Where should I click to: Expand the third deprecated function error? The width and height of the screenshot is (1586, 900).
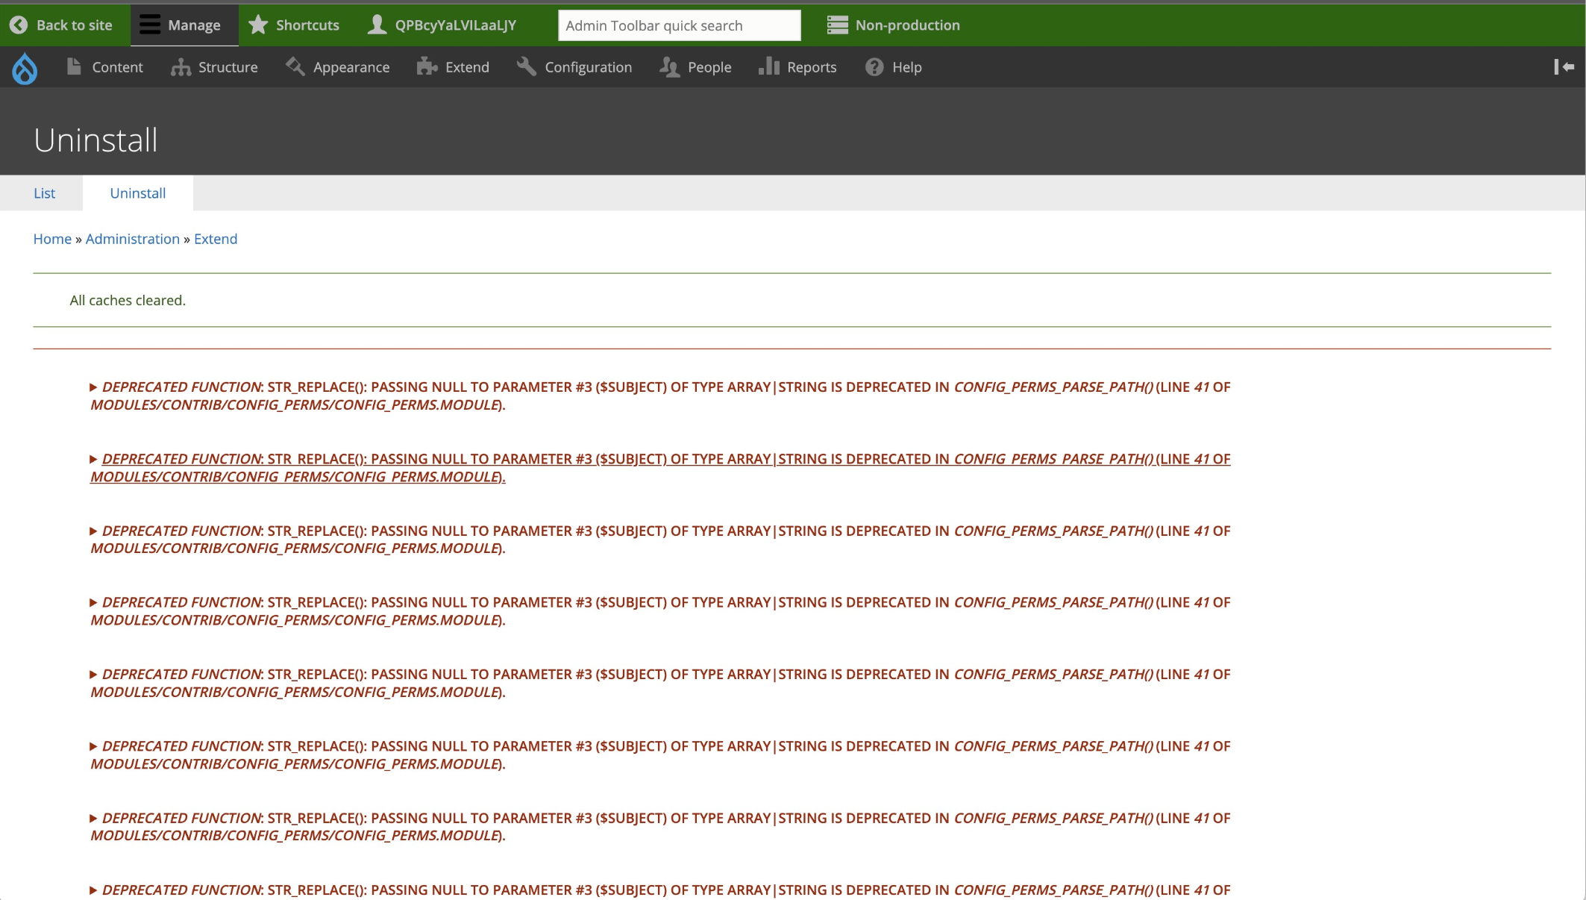click(93, 531)
